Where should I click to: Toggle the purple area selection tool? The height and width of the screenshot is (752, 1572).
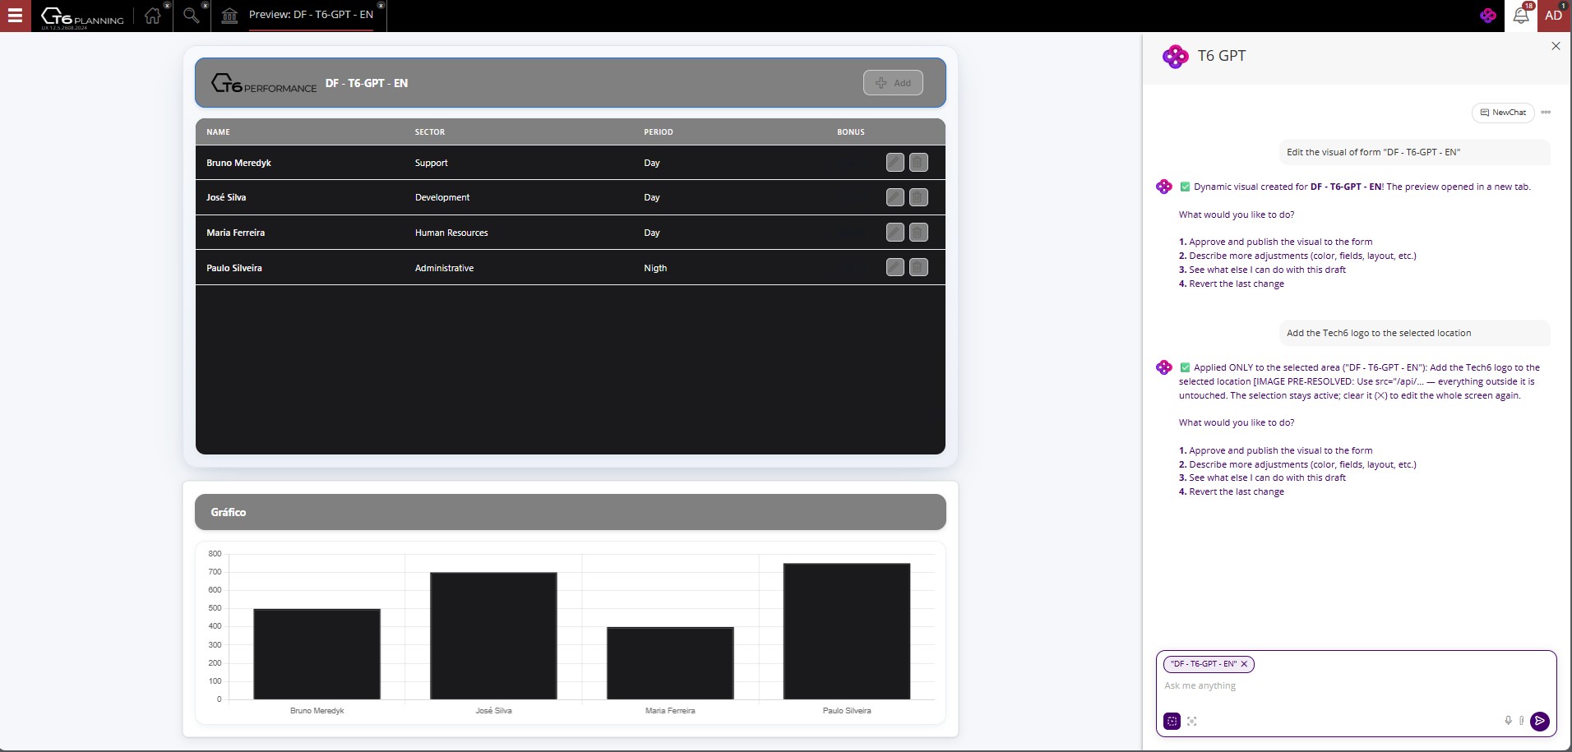click(x=1172, y=721)
